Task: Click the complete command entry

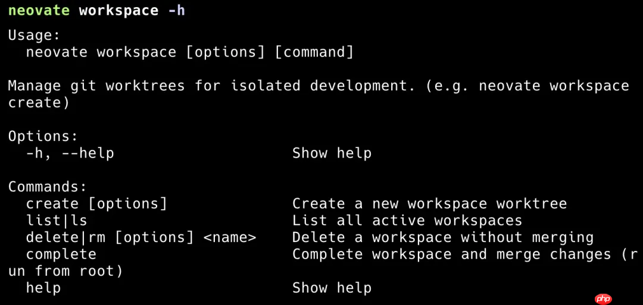Action: coord(61,254)
